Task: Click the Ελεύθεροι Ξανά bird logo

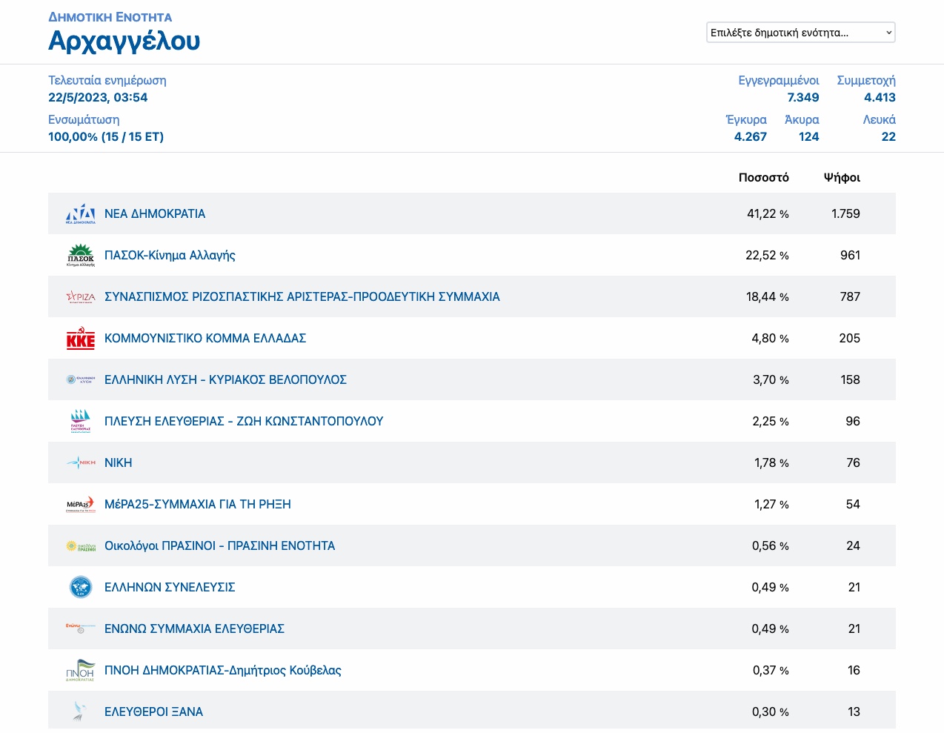Action: pyautogui.click(x=80, y=712)
